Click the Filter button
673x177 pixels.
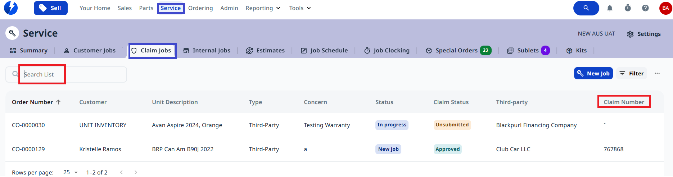tap(632, 73)
